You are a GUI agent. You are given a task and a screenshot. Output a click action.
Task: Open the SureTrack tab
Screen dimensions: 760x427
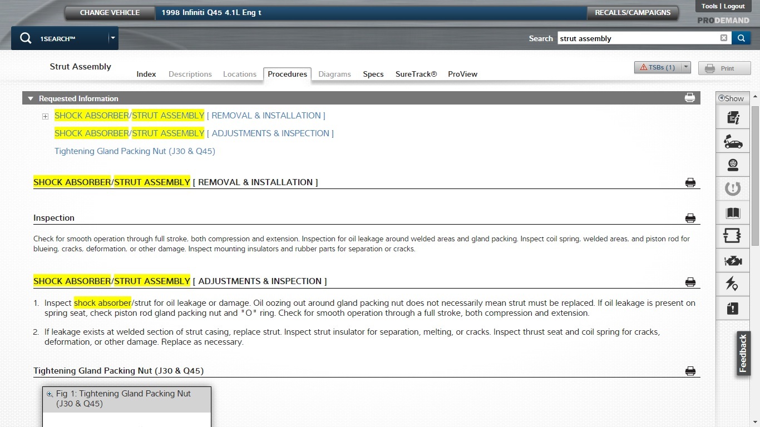pyautogui.click(x=416, y=74)
